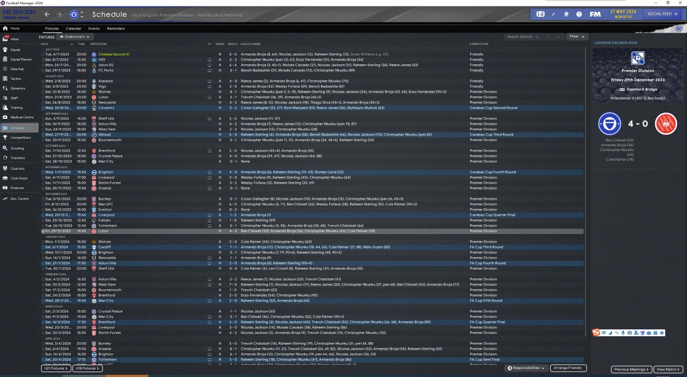Image resolution: width=687 pixels, height=377 pixels.
Task: Select the reminder circle for Tottenham 20/4/2024 fixture
Action: click(x=43, y=359)
